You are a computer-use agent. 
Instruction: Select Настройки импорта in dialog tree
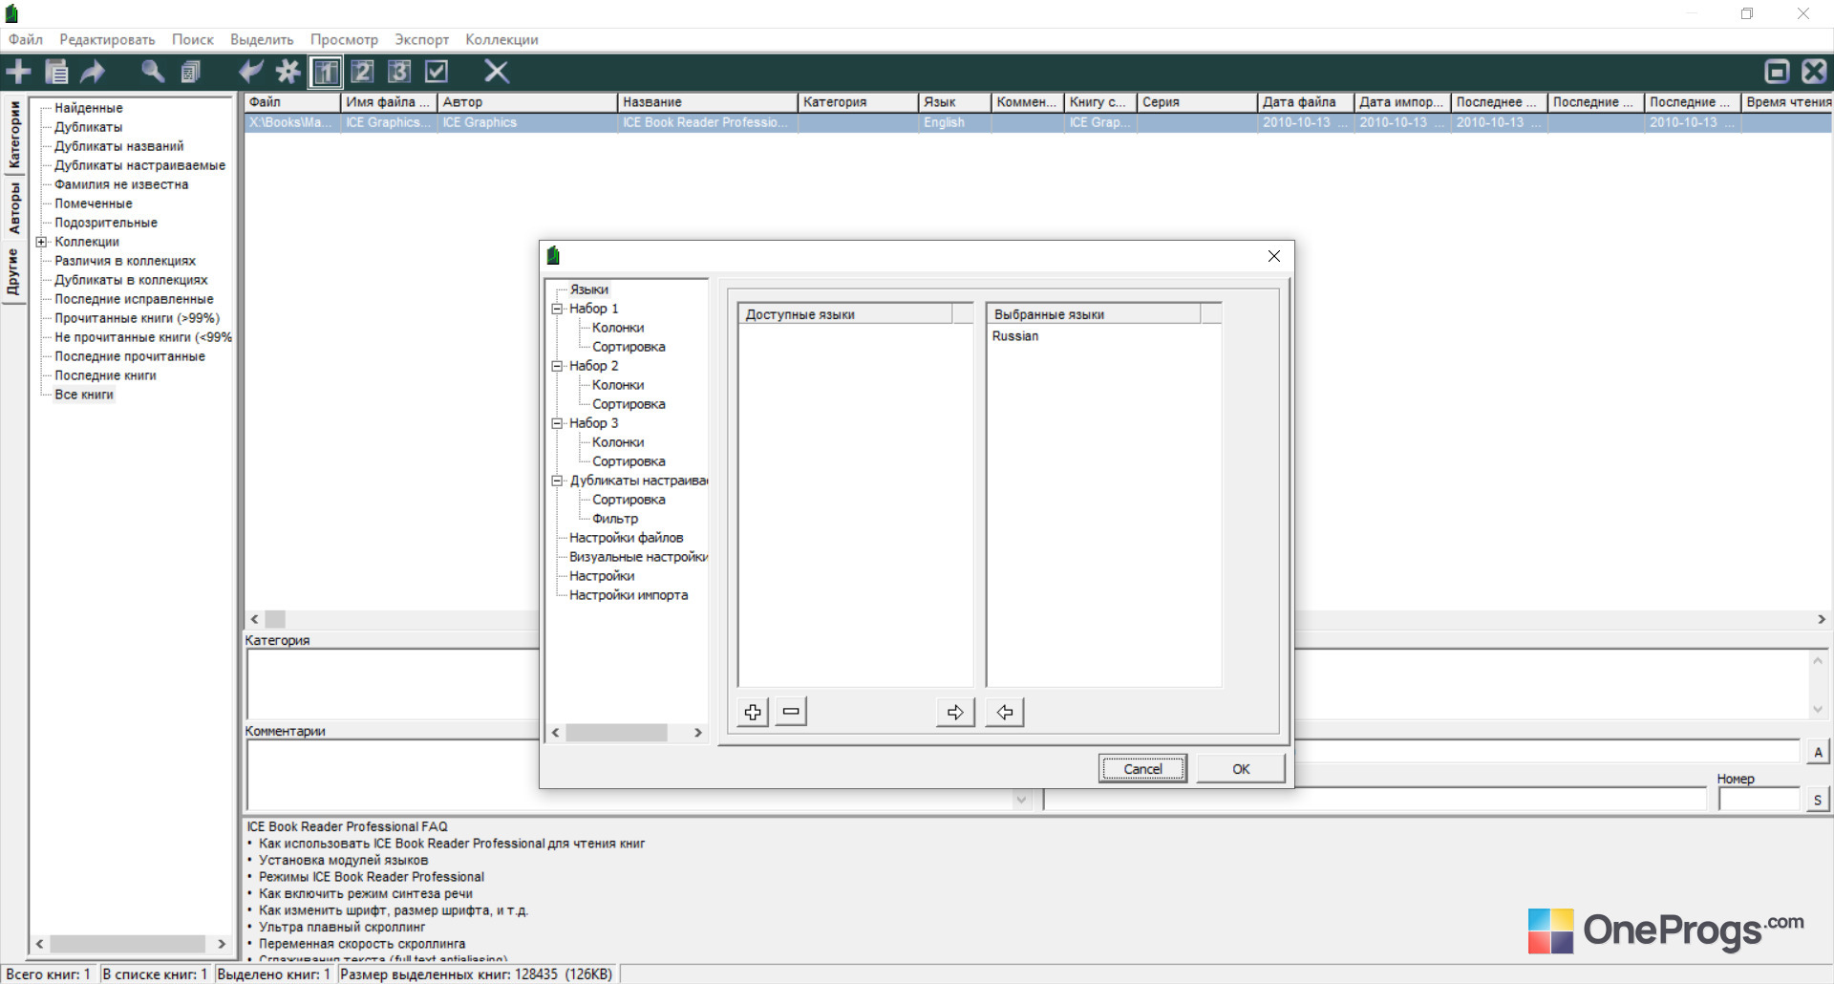(629, 595)
